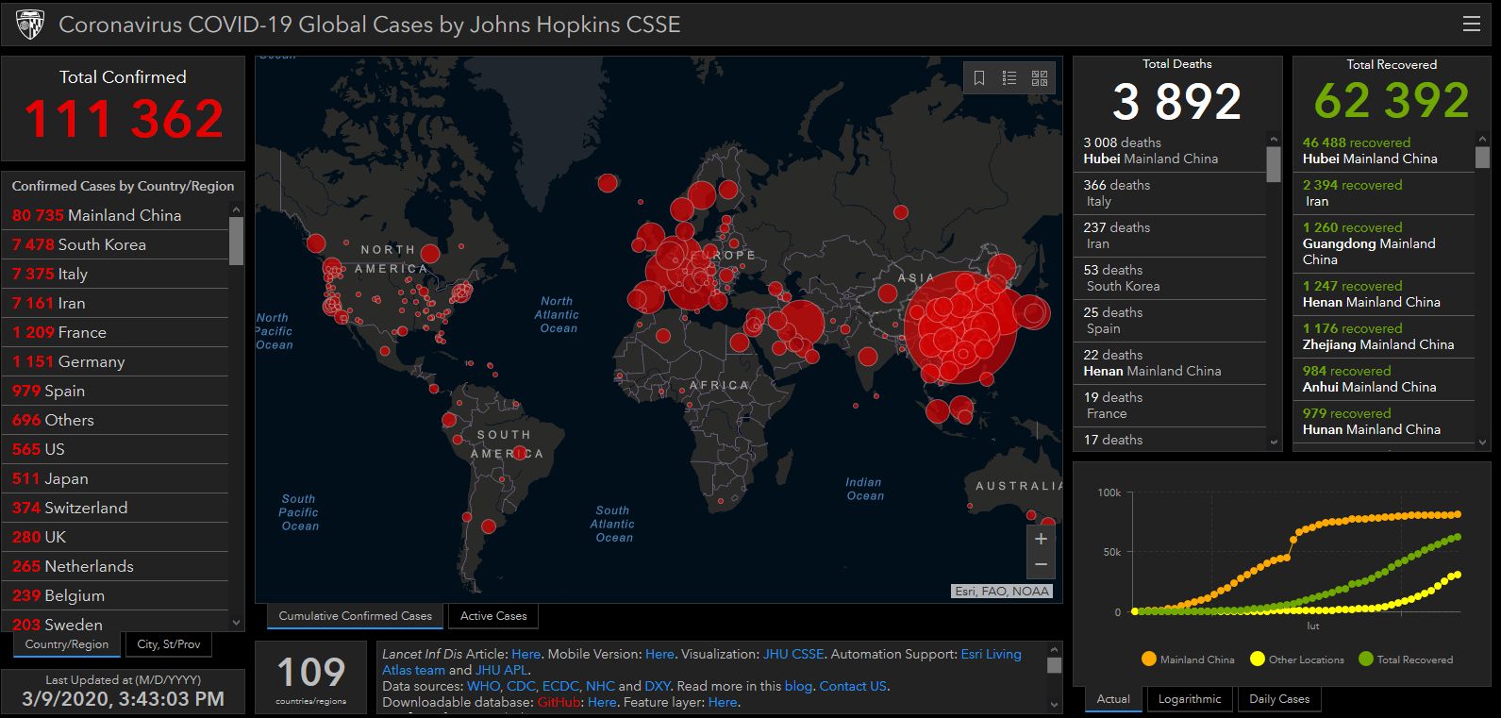Open the ECDC data source link
Viewport: 1501px width, 718px height.
[x=560, y=686]
